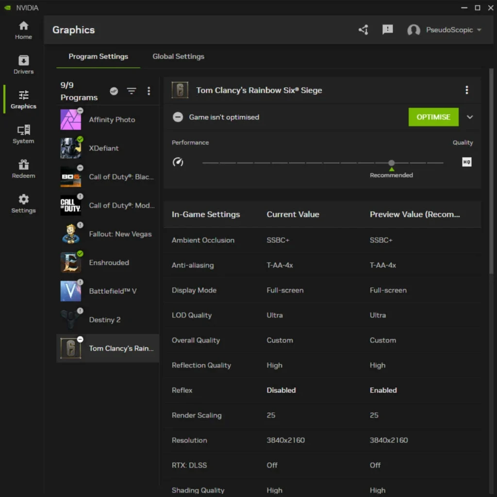This screenshot has width=497, height=497.
Task: Click the 'In-Game Settings' column header
Action: click(206, 214)
